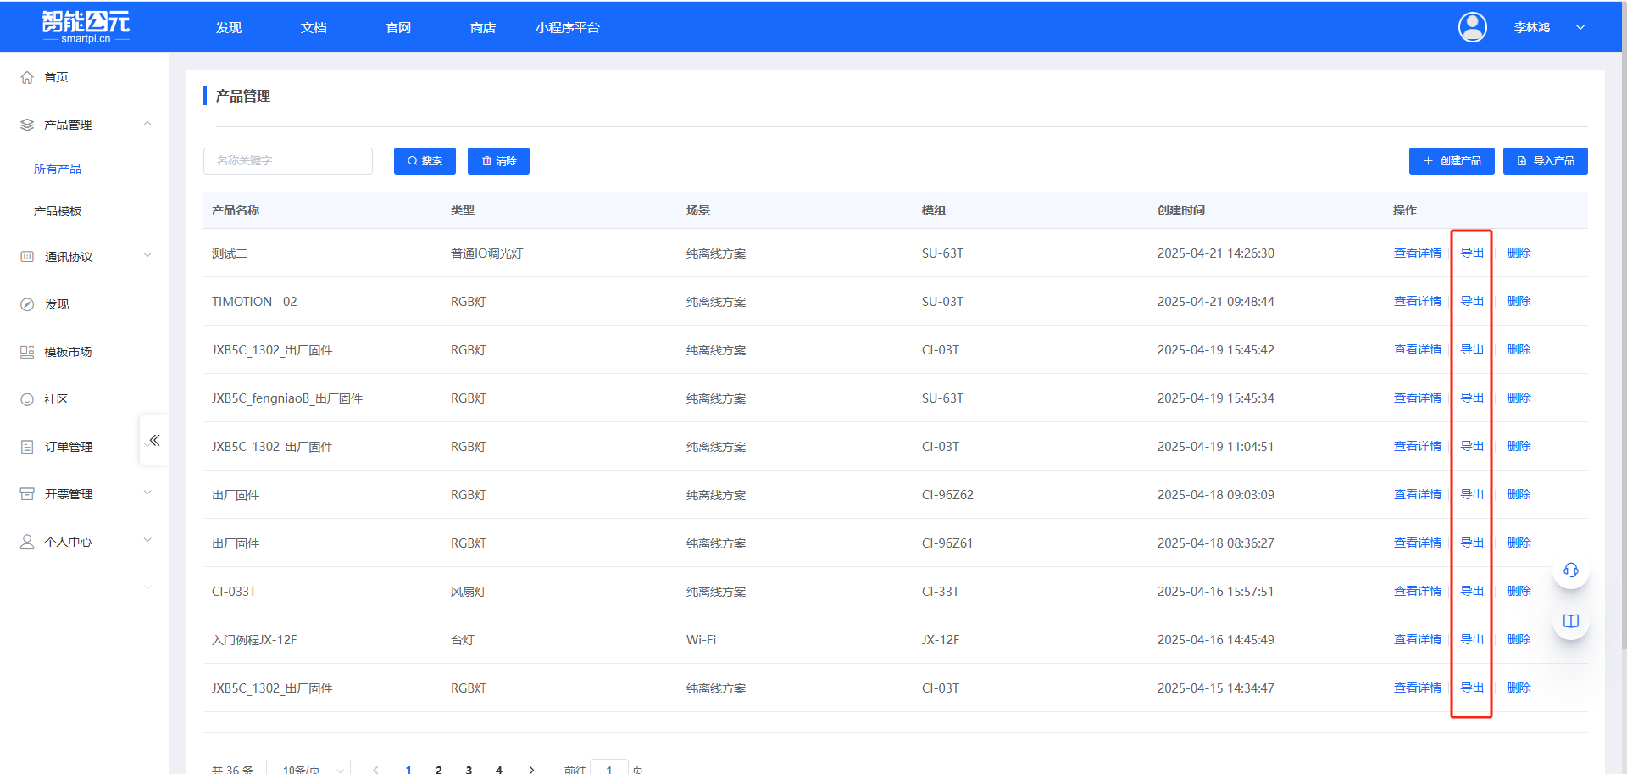Click the 模板市场 icon in sidebar

27,352
